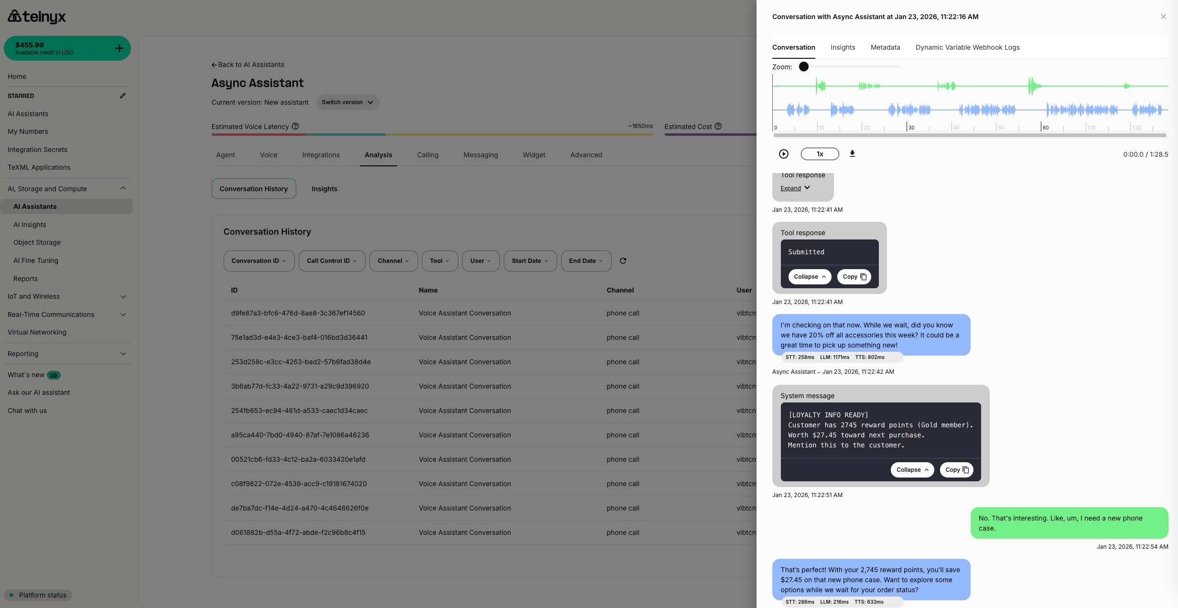This screenshot has width=1178, height=608.
Task: Open Dynamic Variable Webhook Logs tab
Action: point(967,47)
